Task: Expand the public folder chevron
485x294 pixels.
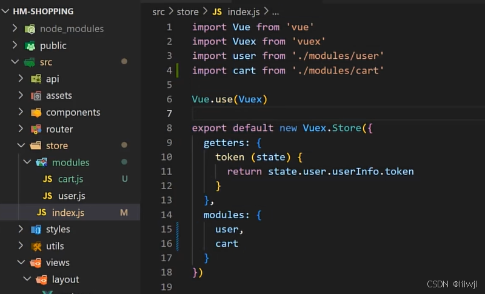Action: (15, 45)
